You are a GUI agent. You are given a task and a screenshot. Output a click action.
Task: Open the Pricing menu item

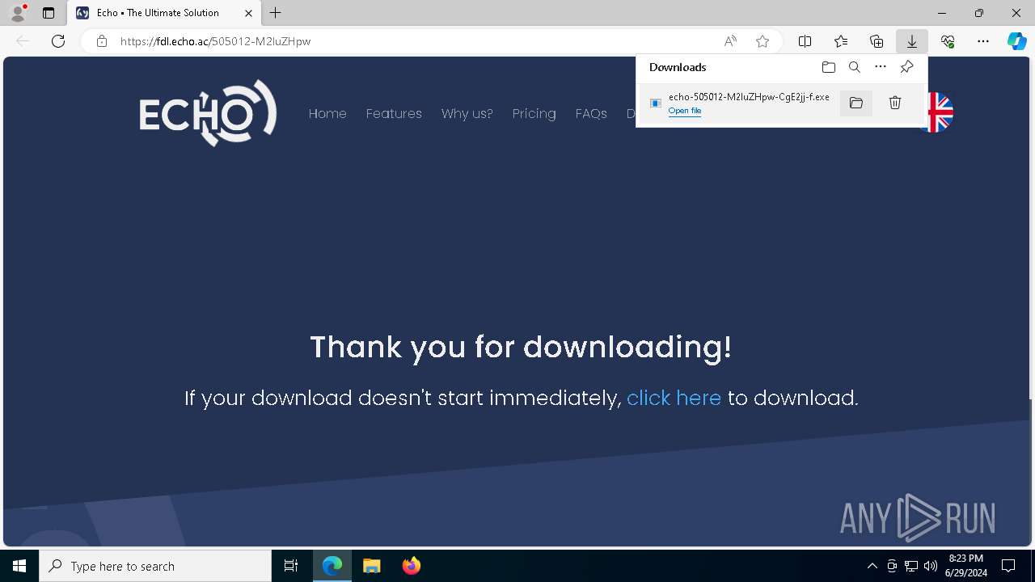pos(534,114)
